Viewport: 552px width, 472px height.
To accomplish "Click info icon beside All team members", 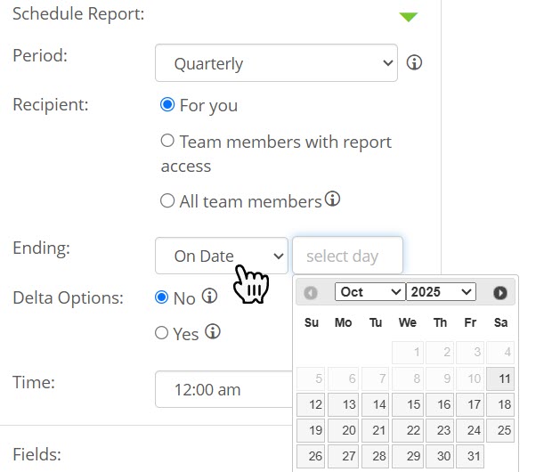I will [332, 199].
